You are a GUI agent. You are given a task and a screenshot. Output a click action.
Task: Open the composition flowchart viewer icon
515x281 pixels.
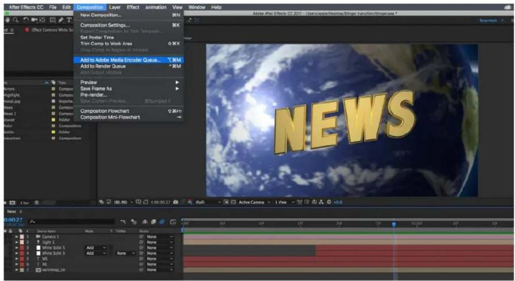(x=322, y=202)
